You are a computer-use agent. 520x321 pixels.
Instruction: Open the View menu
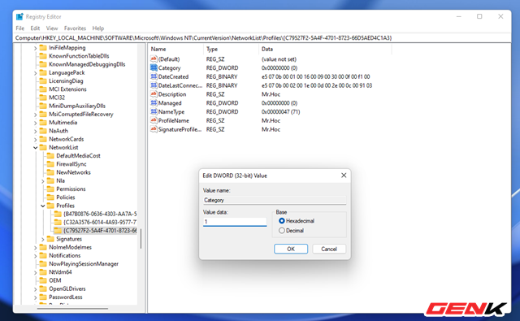pos(52,28)
